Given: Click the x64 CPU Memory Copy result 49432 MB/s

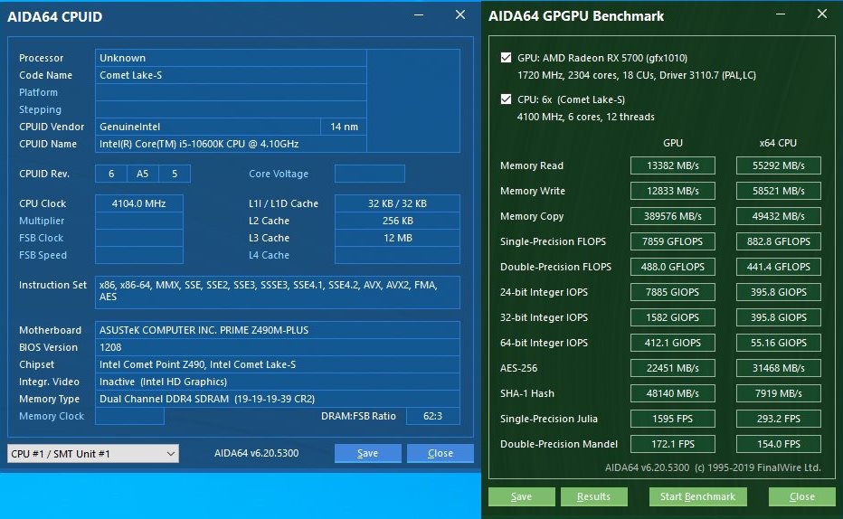Looking at the screenshot, I should pos(779,216).
